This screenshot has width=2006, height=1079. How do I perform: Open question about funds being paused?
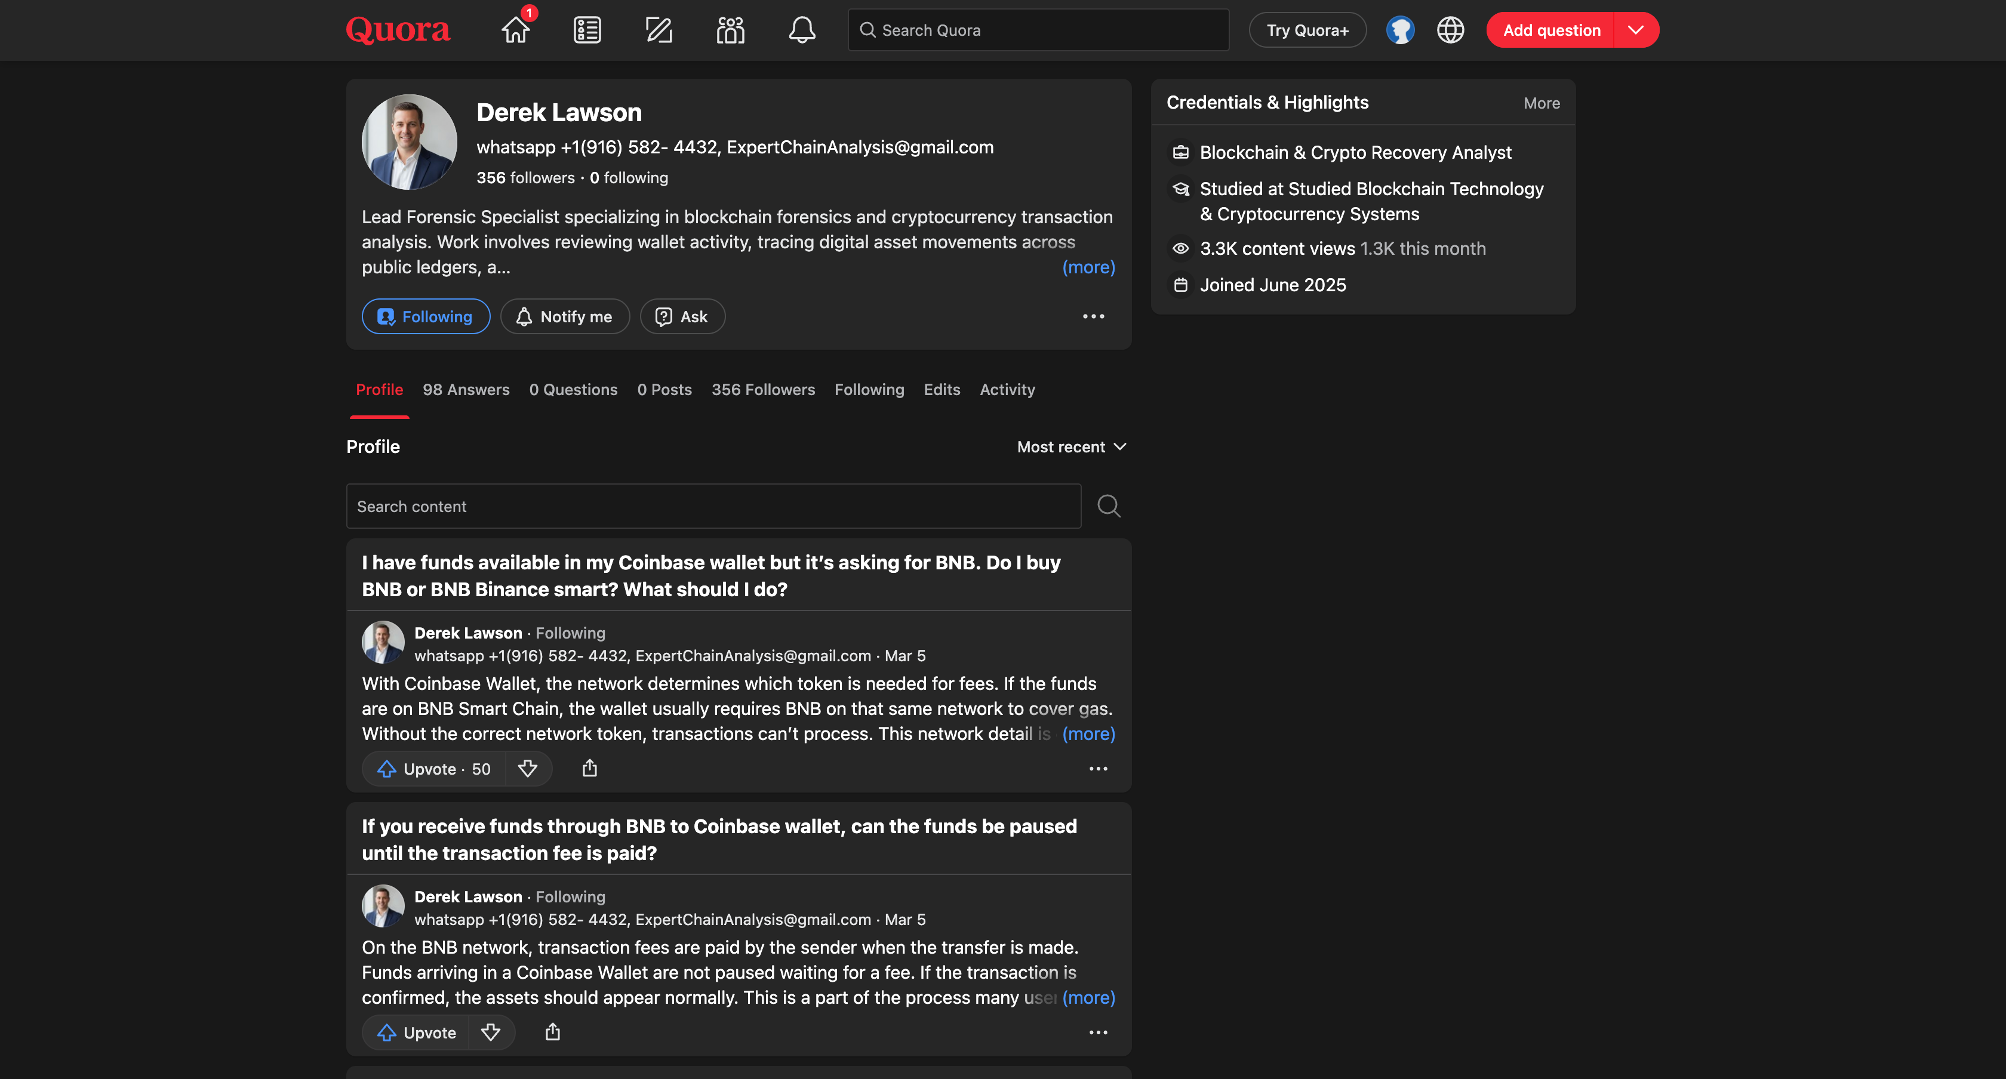pyautogui.click(x=719, y=840)
